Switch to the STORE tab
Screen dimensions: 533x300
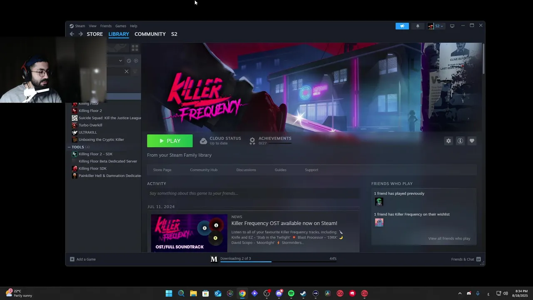tap(95, 34)
